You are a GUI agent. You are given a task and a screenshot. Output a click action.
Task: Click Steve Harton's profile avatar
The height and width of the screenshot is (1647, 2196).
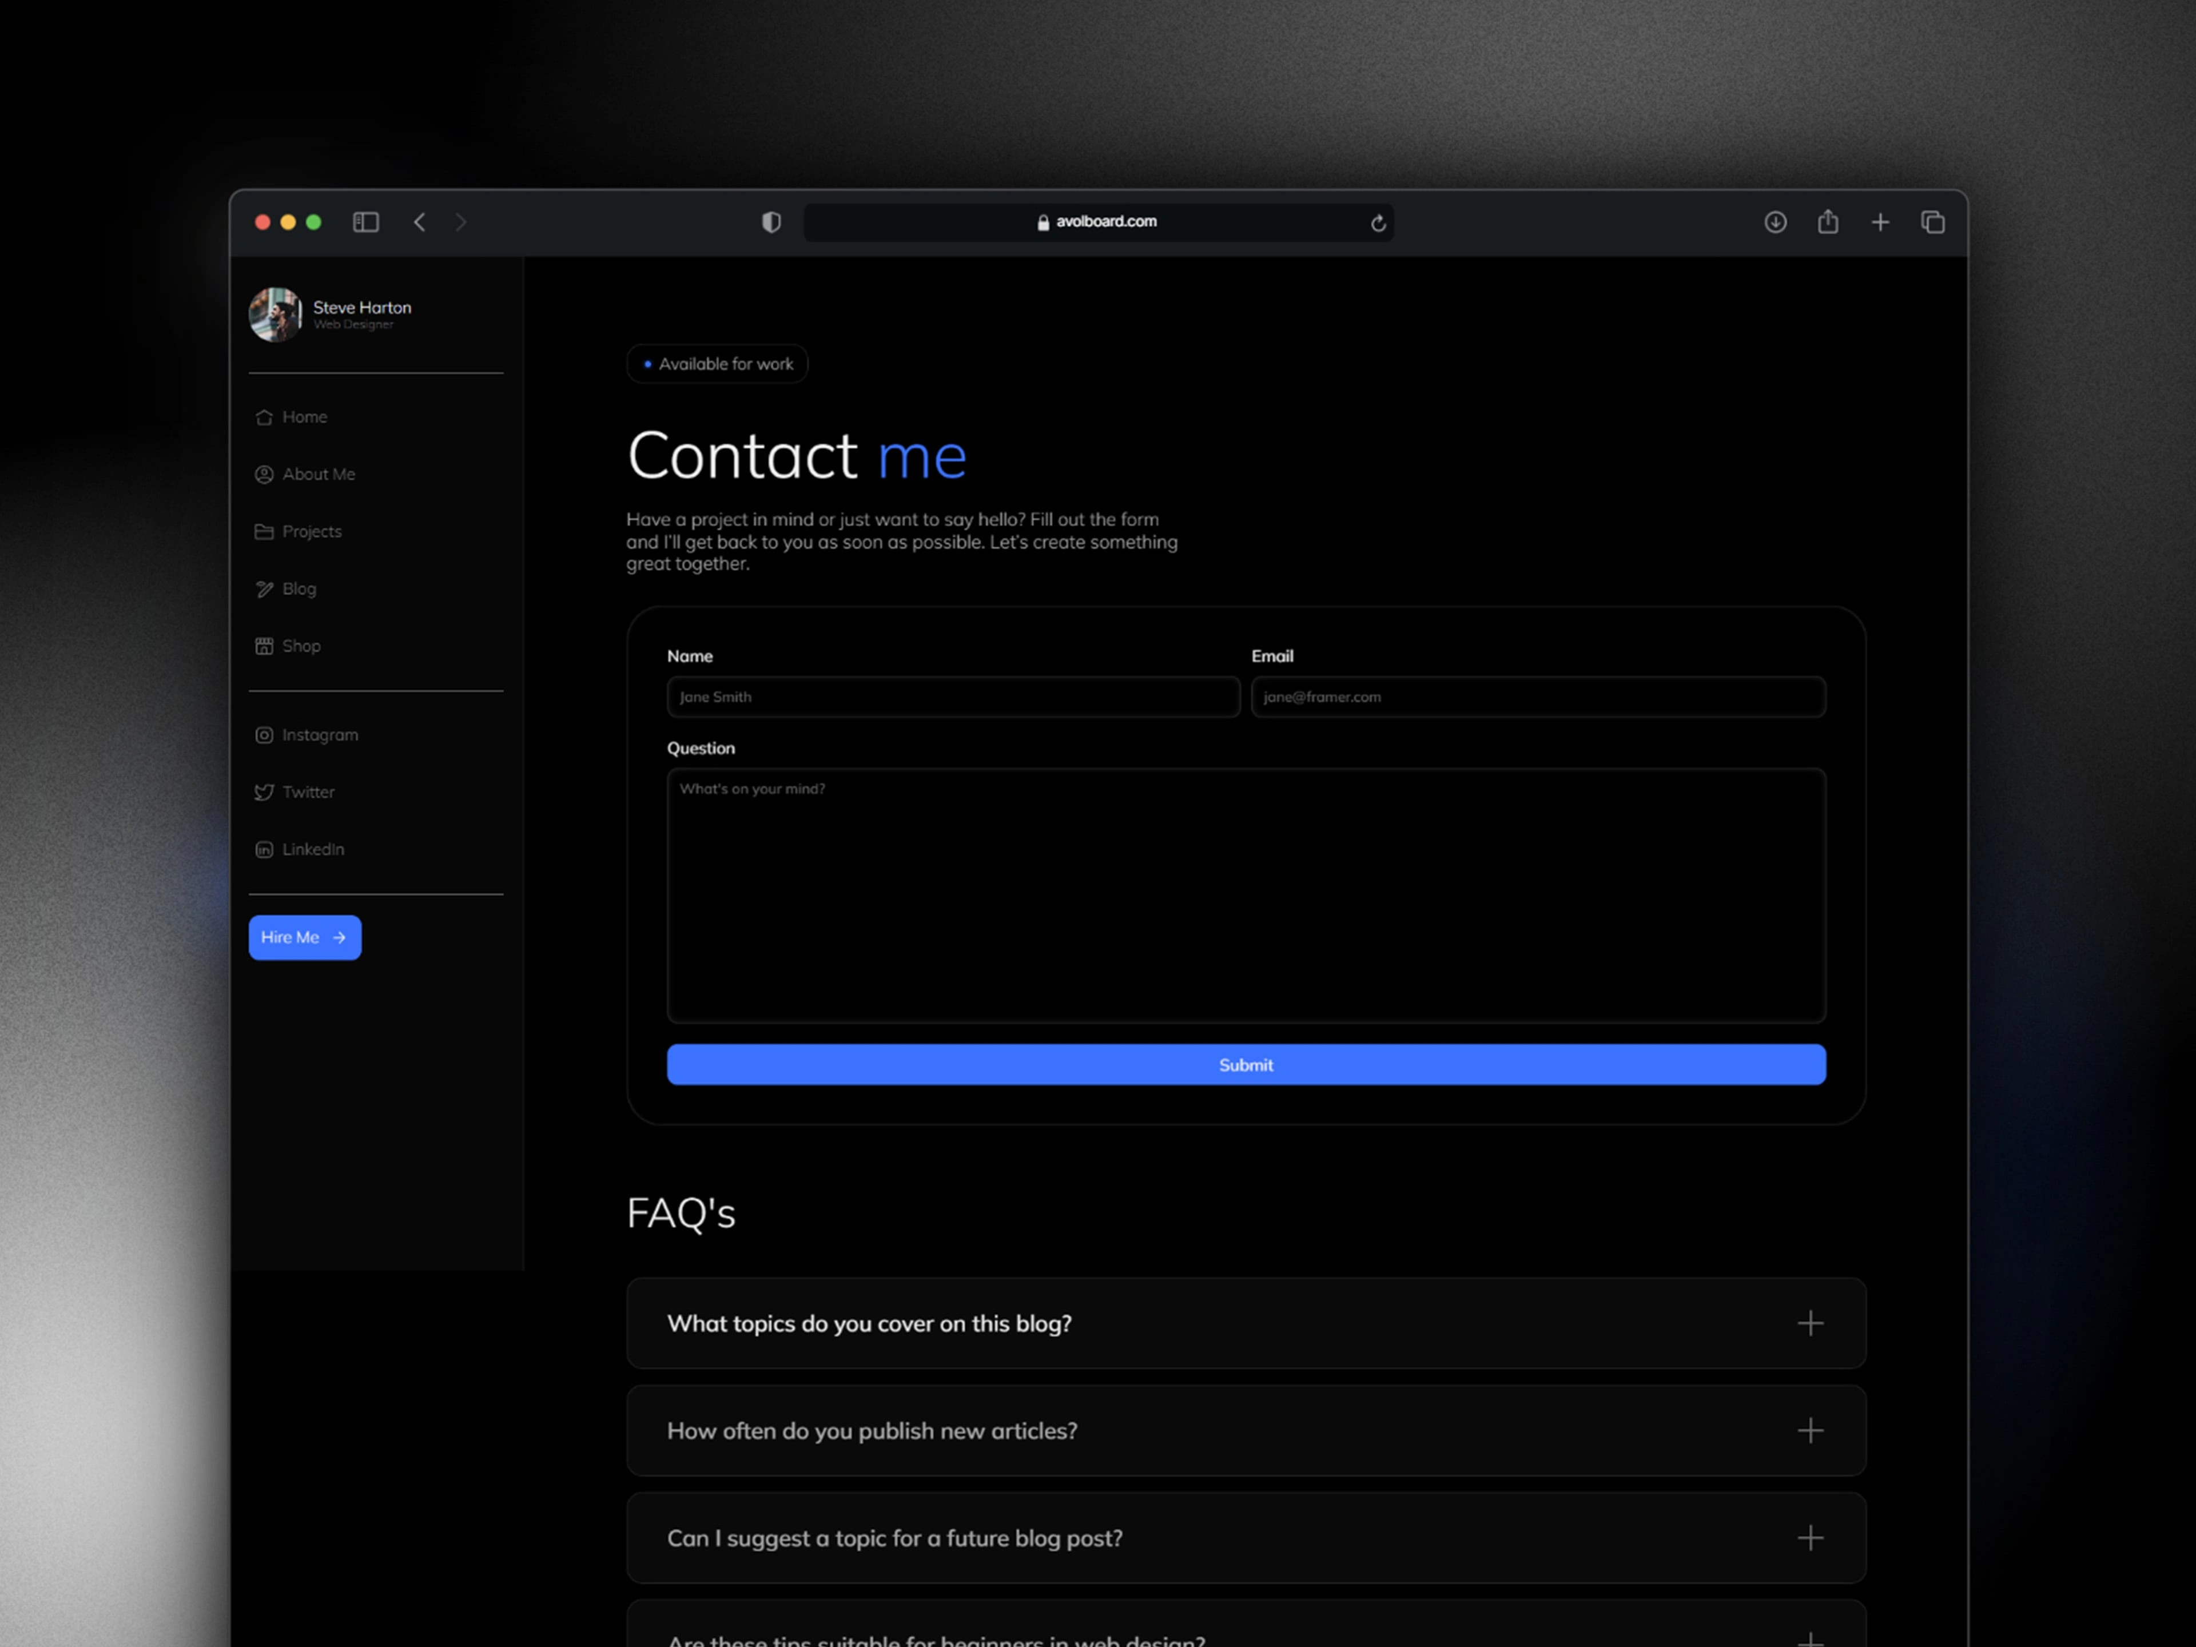coord(275,315)
